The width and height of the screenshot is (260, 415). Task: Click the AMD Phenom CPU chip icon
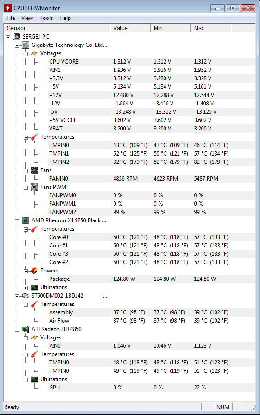[x=25, y=220]
